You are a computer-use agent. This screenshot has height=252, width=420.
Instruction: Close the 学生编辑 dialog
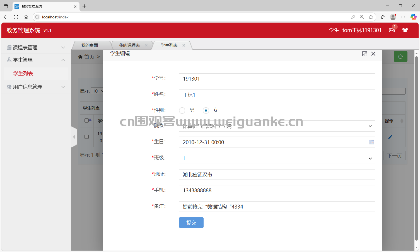click(x=373, y=54)
